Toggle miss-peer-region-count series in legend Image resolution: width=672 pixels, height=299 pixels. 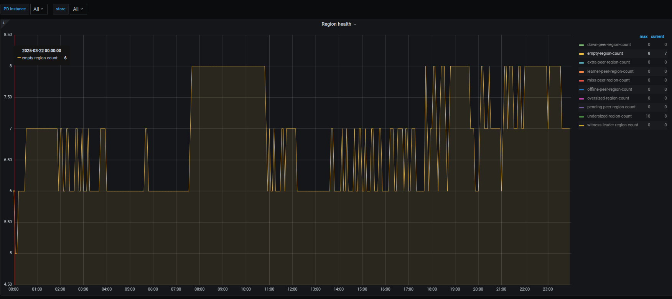608,80
